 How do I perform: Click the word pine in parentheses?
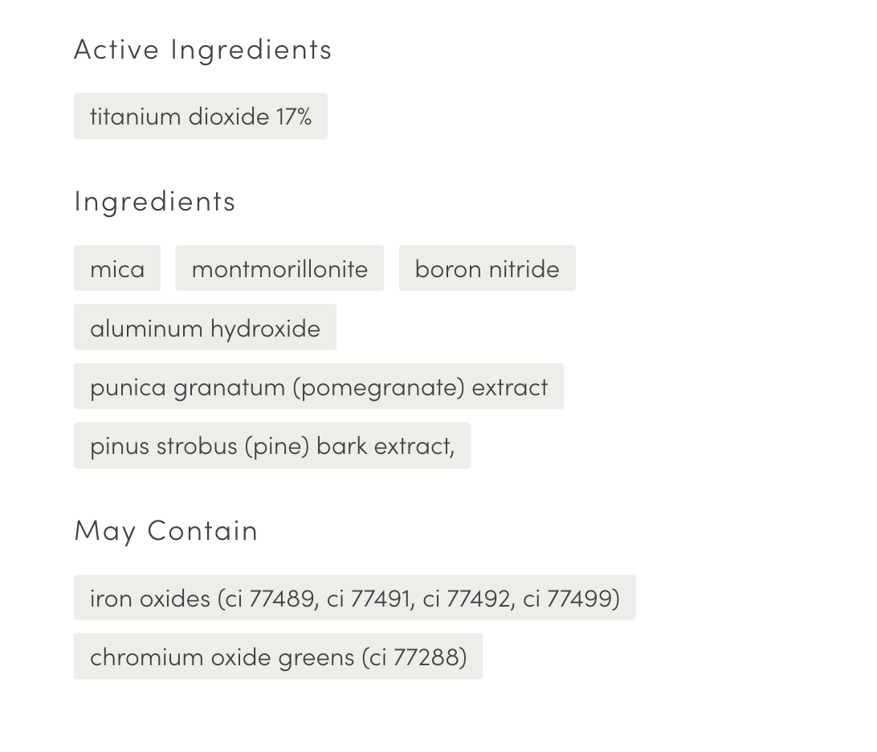pos(277,446)
